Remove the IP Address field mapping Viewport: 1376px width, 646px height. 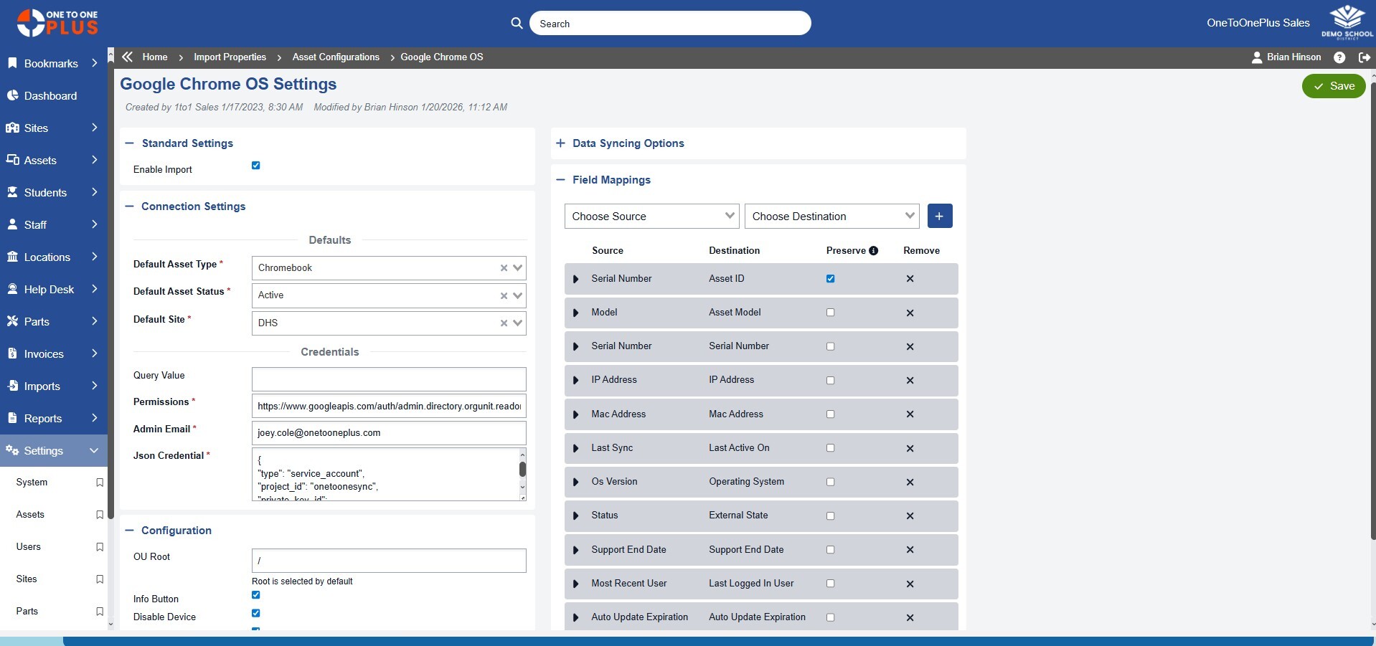tap(909, 381)
